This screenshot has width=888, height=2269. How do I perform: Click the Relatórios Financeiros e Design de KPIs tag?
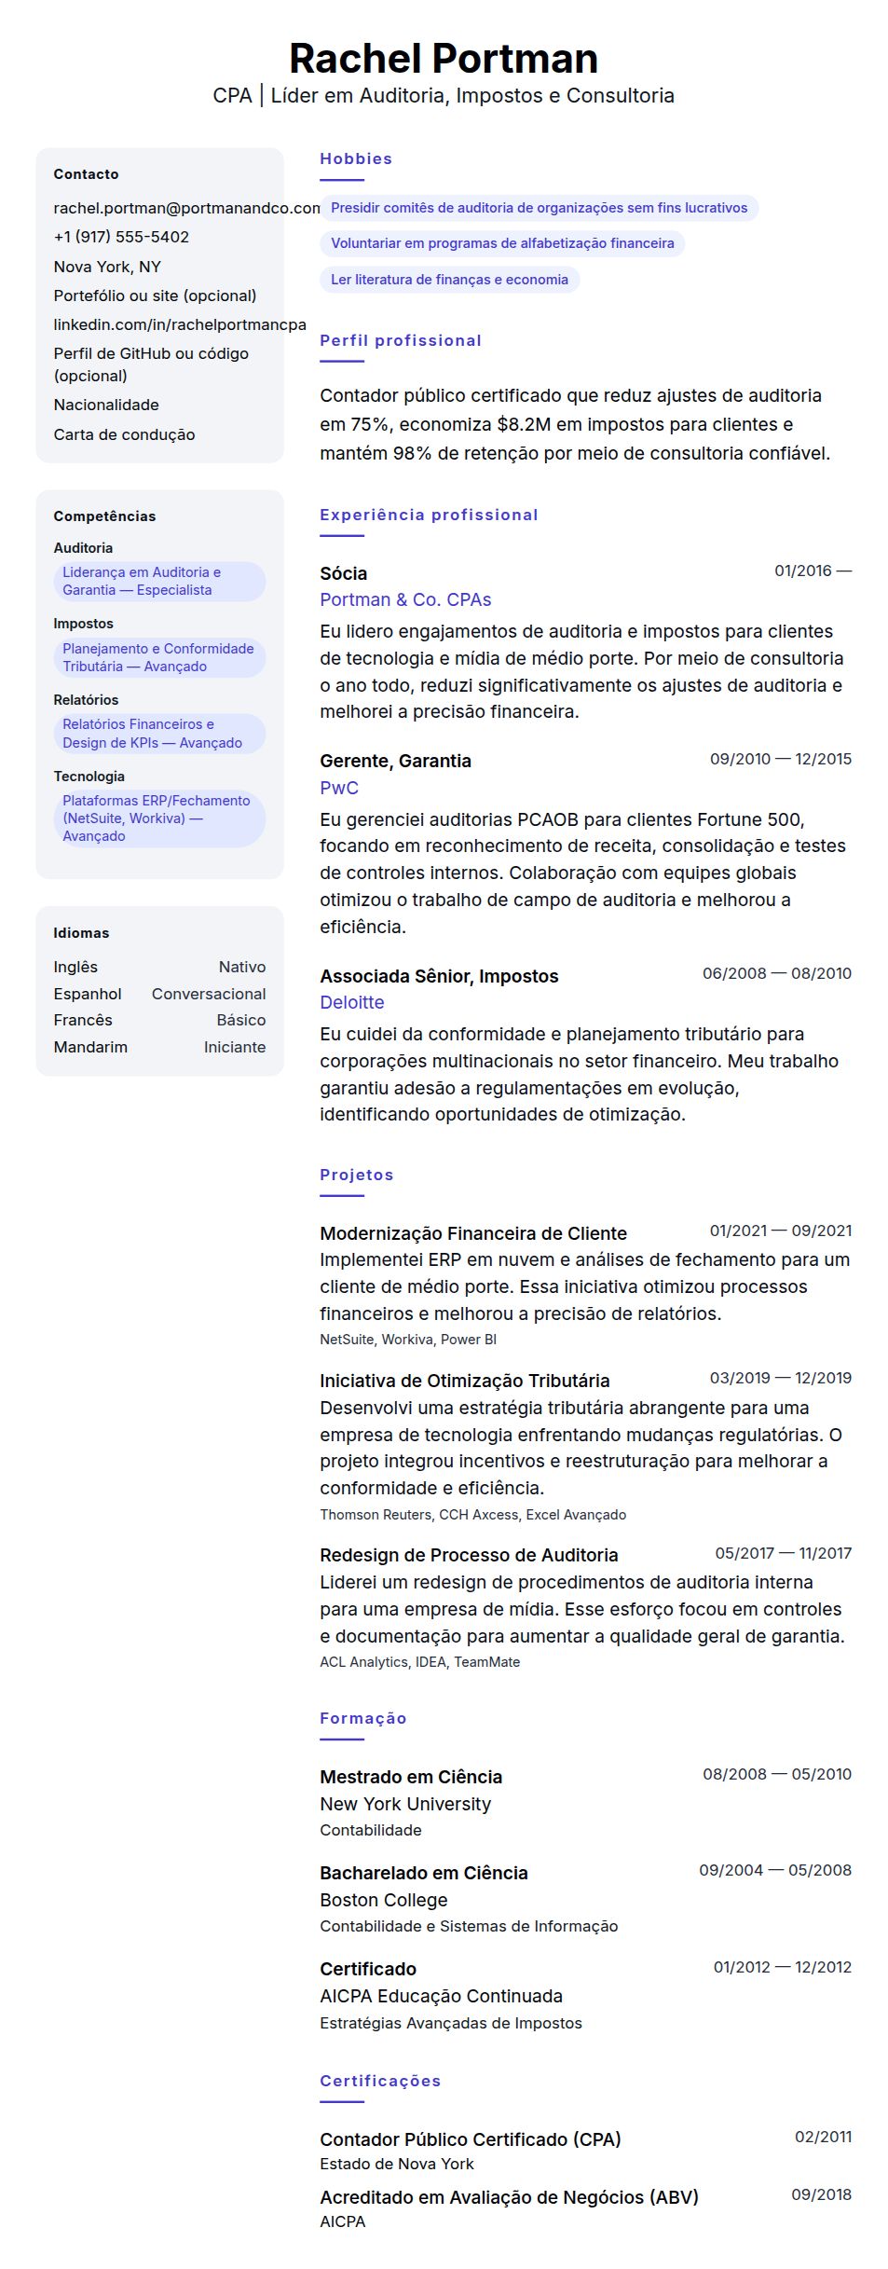(159, 734)
